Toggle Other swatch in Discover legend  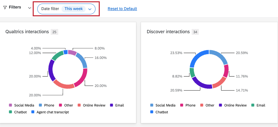pyautogui.click(x=201, y=105)
